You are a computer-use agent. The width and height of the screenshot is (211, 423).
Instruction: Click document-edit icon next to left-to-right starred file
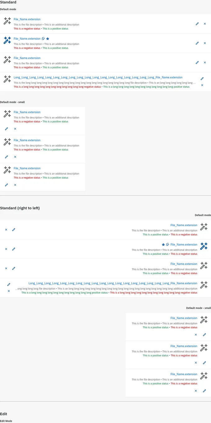coord(43,39)
